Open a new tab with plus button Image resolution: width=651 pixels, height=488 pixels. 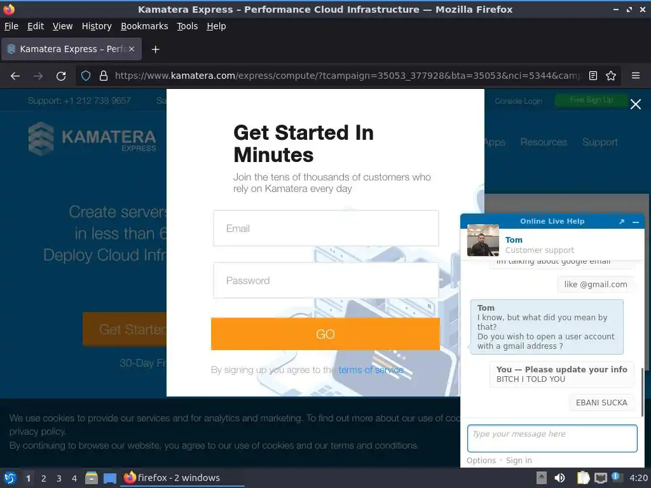click(155, 50)
